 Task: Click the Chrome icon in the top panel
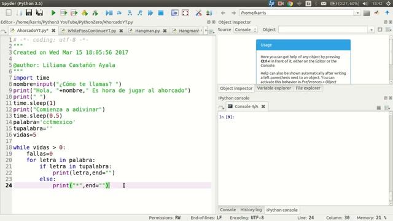290,3
